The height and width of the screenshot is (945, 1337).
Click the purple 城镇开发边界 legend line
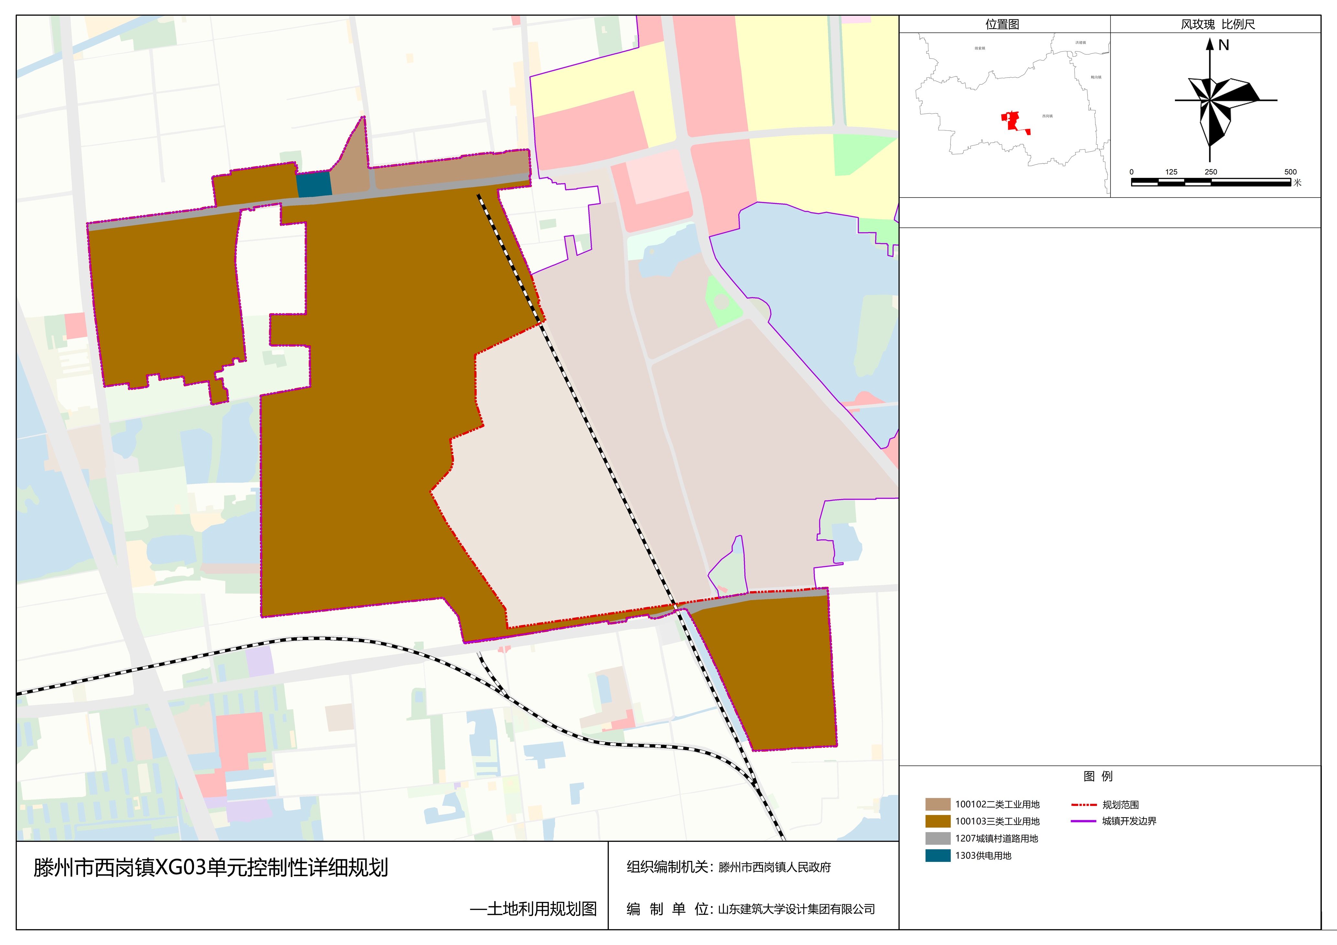pyautogui.click(x=1083, y=821)
